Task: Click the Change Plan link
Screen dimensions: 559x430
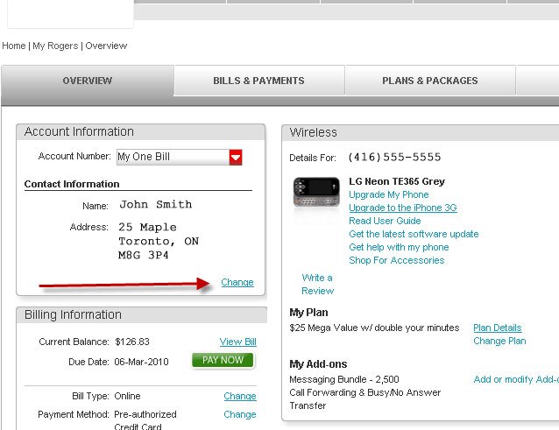Action: tap(499, 341)
